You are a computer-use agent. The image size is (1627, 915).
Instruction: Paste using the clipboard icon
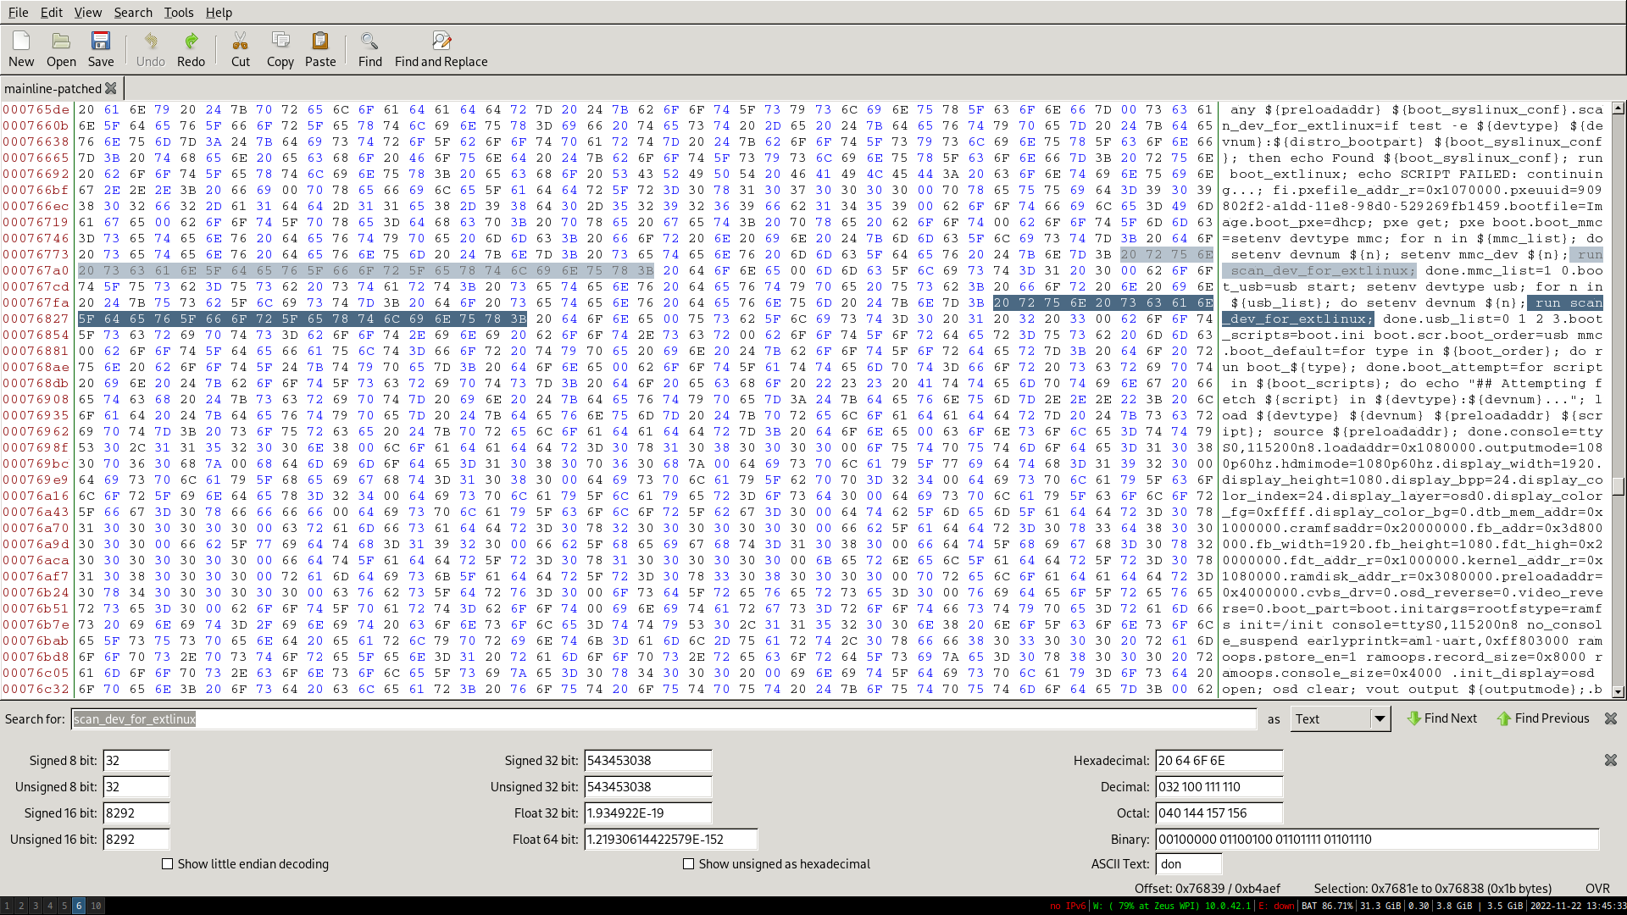click(320, 49)
